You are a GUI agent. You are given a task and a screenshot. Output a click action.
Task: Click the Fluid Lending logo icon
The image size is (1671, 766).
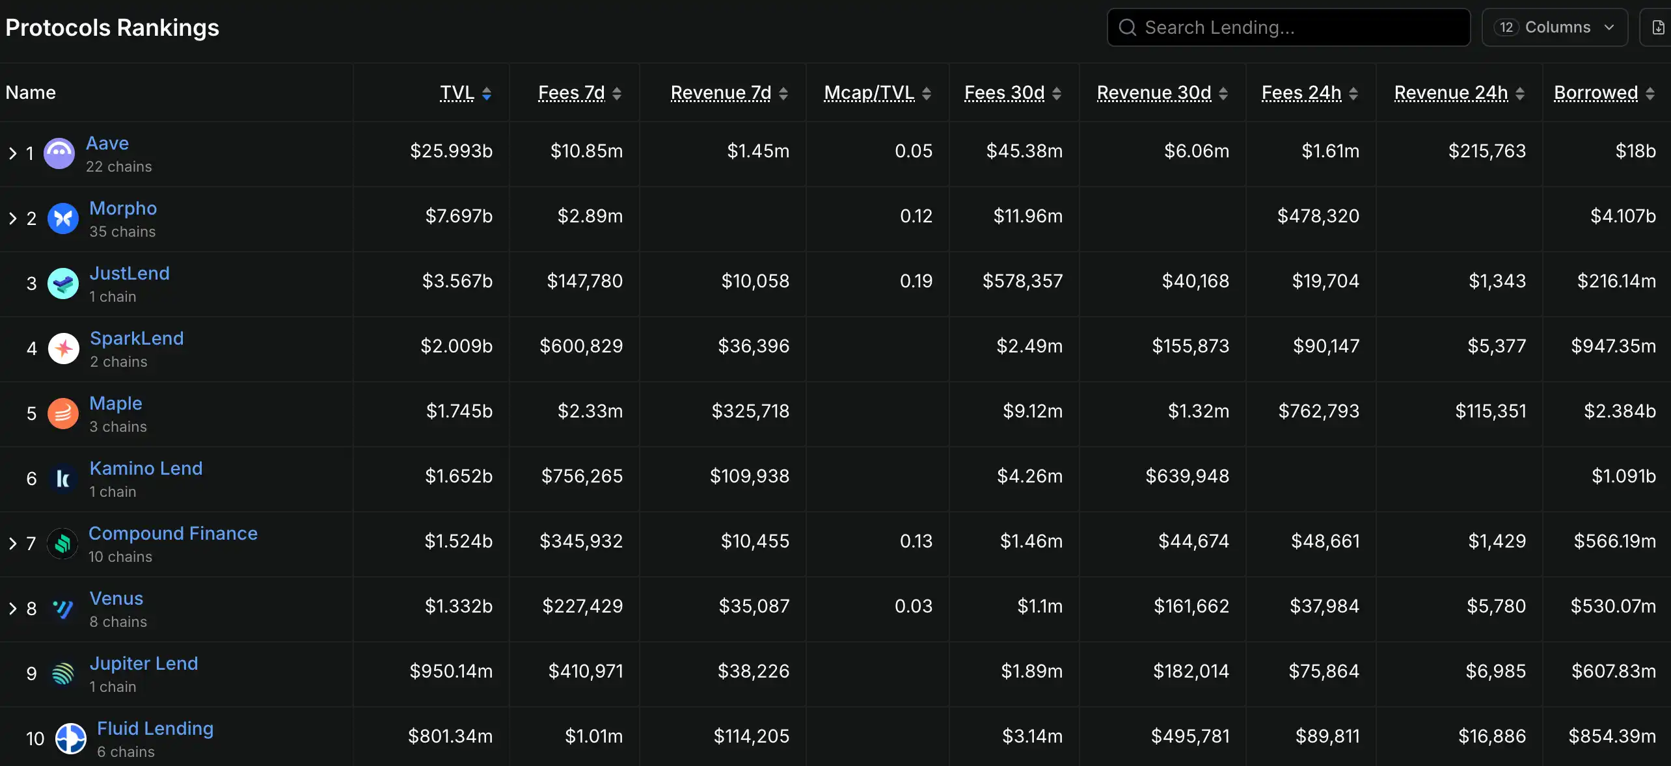(x=71, y=739)
